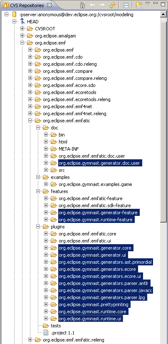Click the pserver repository database icon
The width and height of the screenshot is (168, 344).
click(14, 15)
